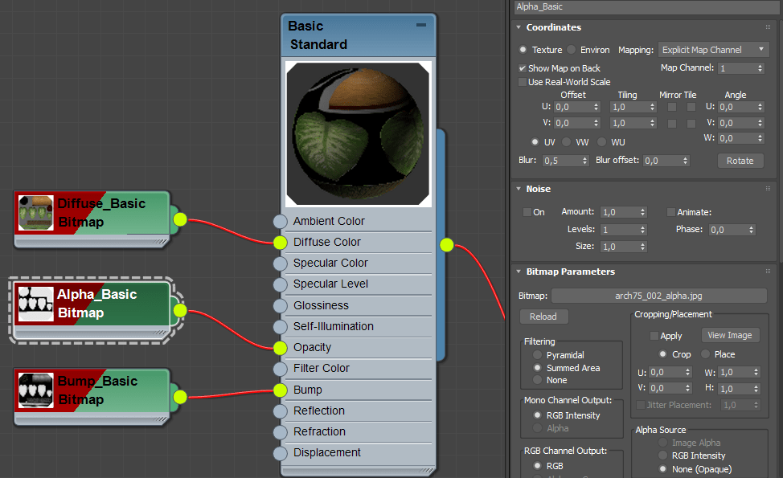The width and height of the screenshot is (783, 478).
Task: Click the Diffuse_Basic bitmap node thumbnail
Action: point(35,213)
